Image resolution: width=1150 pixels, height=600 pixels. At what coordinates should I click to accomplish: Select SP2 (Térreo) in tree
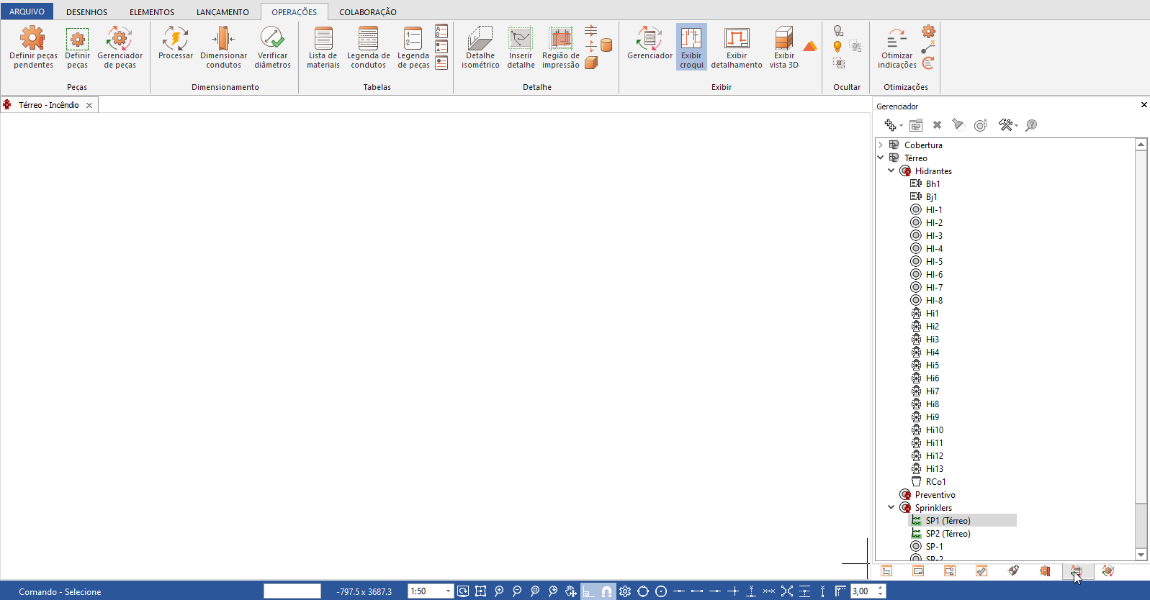[948, 534]
